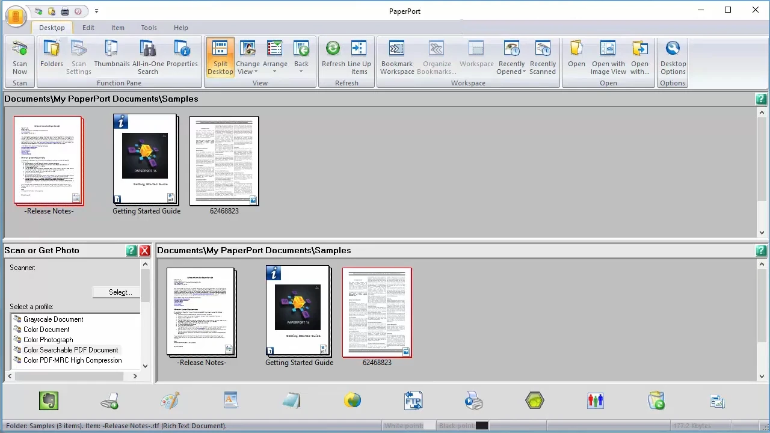Open All-in-One Search pane
Screen dimensions: 770x433
coord(148,57)
